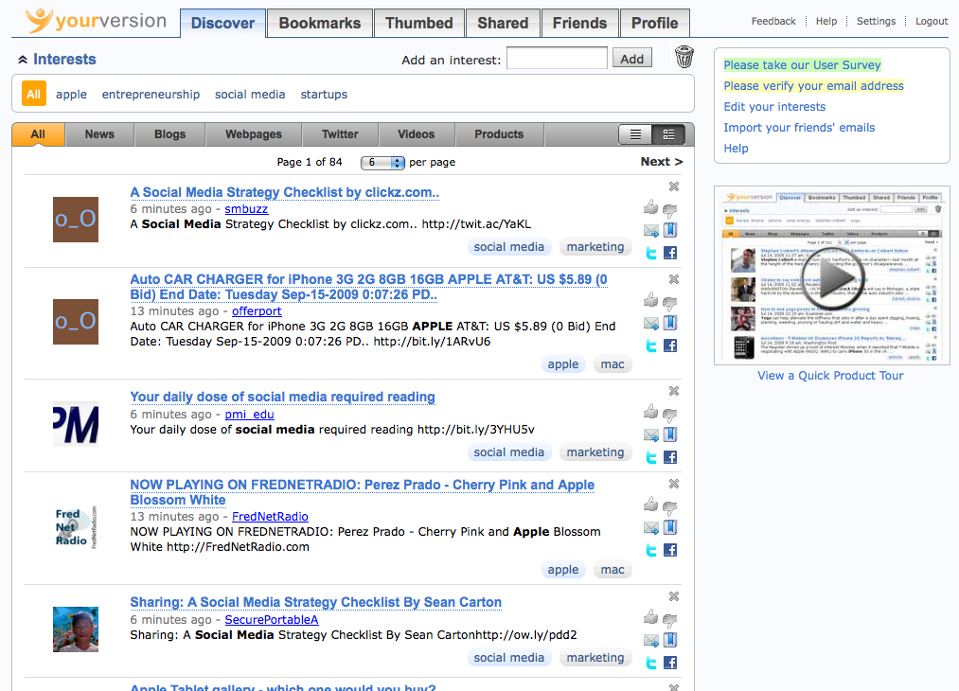
Task: Bookmark the clickz.com Strategy Checklist post
Action: click(x=670, y=230)
